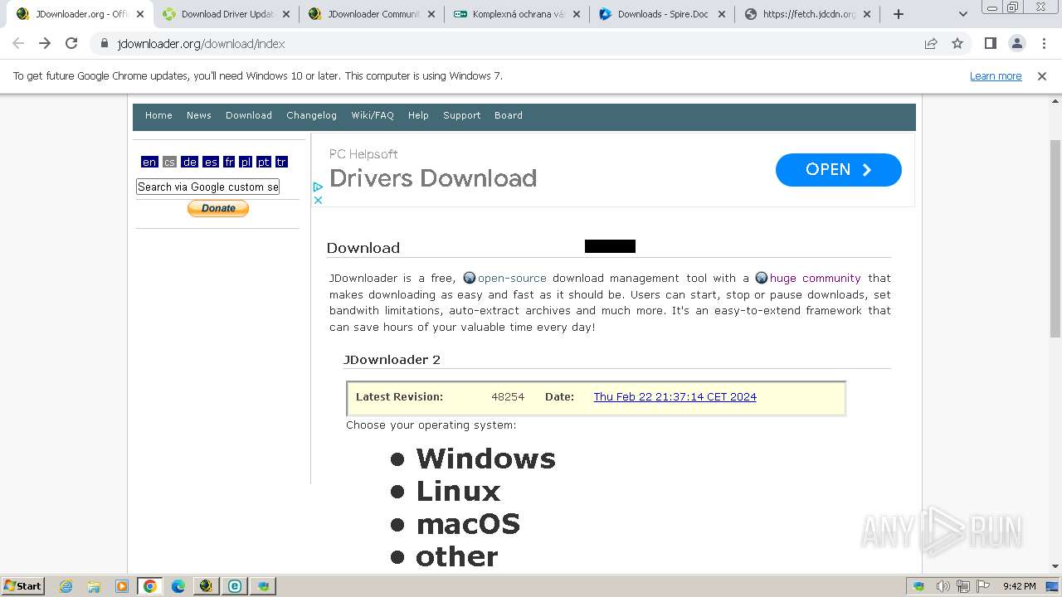Image resolution: width=1062 pixels, height=597 pixels.
Task: Click the OPEN button in the ad
Action: click(838, 170)
